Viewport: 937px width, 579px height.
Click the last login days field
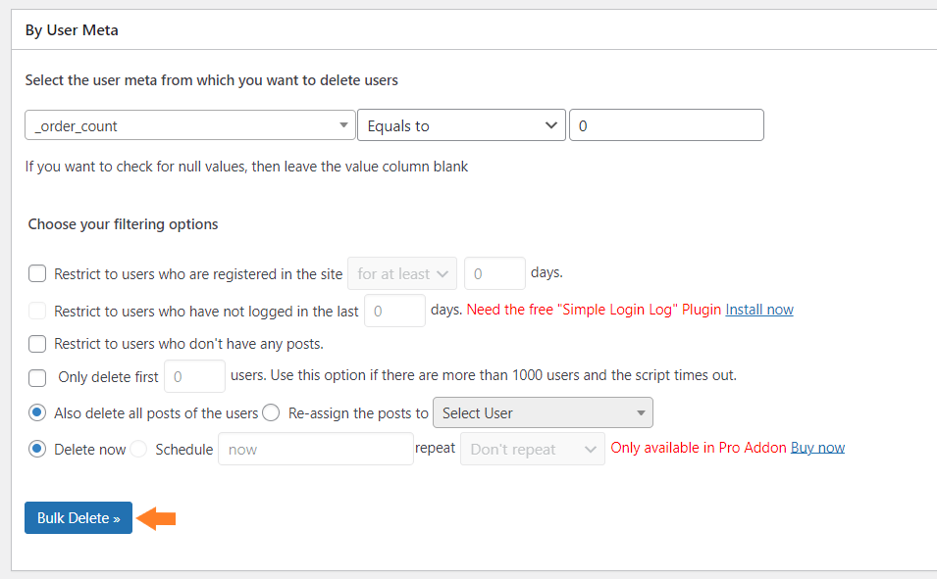(394, 311)
